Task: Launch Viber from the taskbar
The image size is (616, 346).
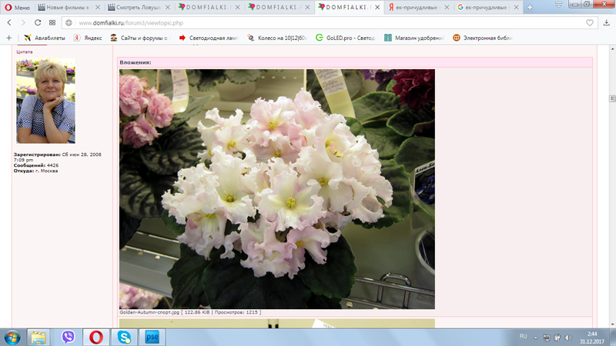Action: 68,337
